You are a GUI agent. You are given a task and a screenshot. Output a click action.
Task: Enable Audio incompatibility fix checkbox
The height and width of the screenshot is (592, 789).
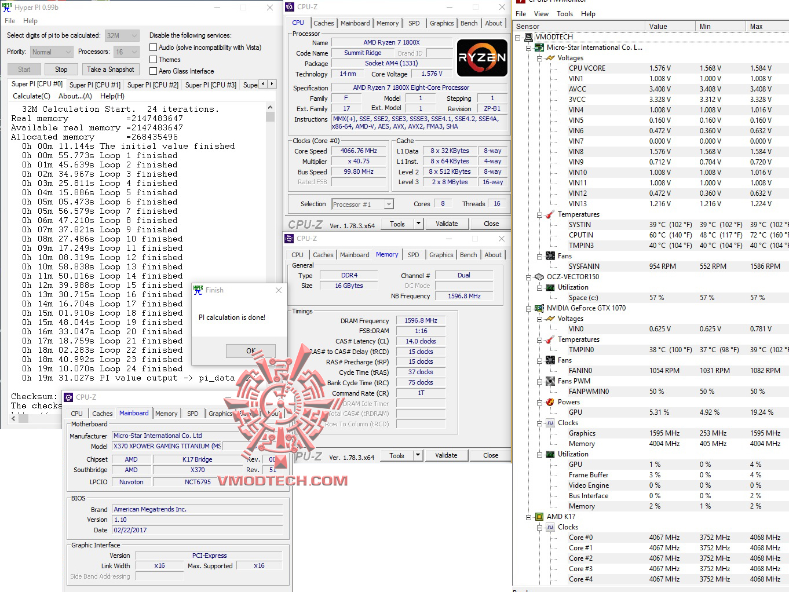click(154, 47)
